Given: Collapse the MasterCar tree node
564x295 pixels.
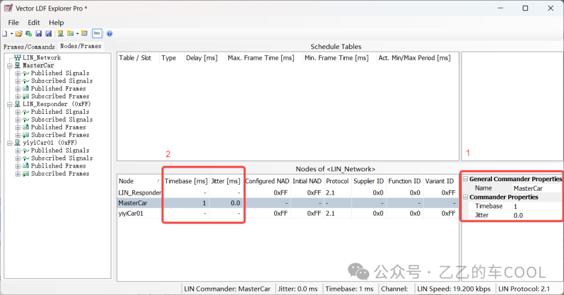Looking at the screenshot, I should click(x=10, y=65).
